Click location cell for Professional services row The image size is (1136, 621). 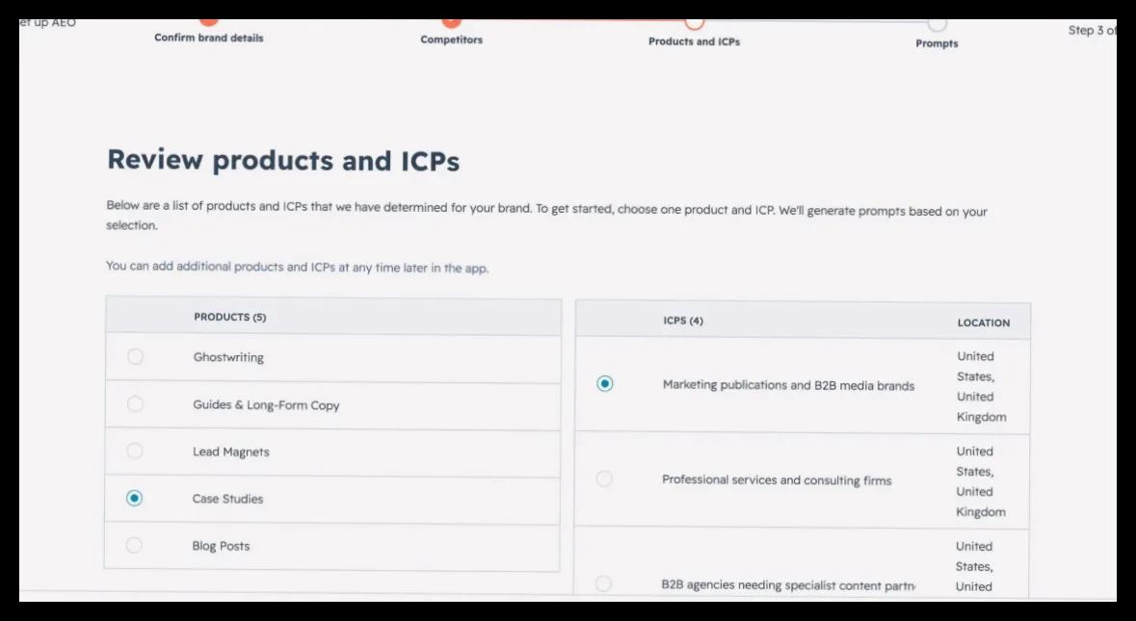pos(981,481)
